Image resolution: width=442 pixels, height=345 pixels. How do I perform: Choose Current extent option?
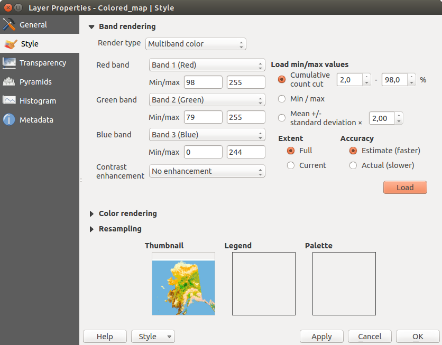(290, 165)
